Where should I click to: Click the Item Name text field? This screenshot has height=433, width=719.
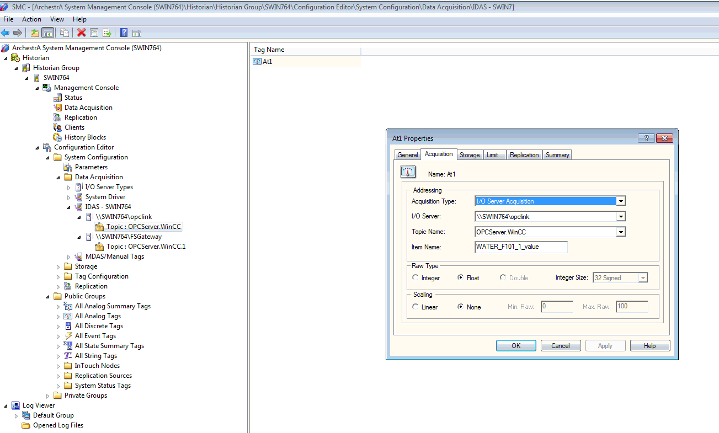tap(520, 247)
